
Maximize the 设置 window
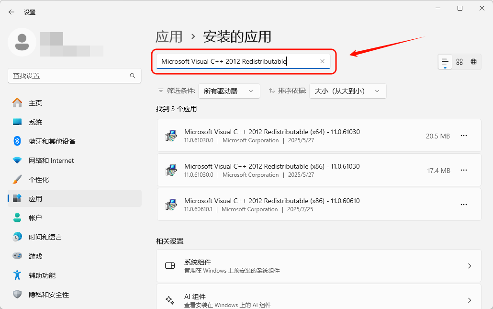459,8
